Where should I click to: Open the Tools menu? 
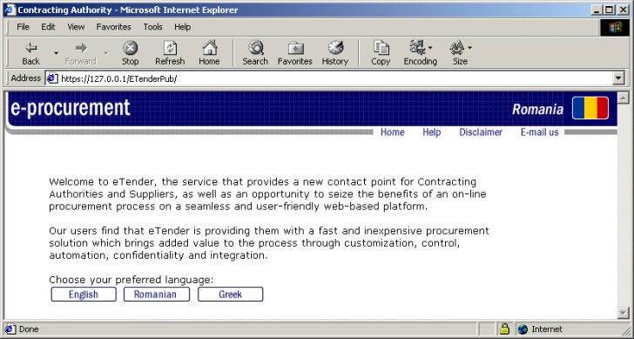point(153,27)
